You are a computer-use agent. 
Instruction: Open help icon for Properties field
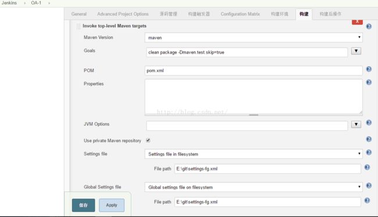pyautogui.click(x=369, y=82)
